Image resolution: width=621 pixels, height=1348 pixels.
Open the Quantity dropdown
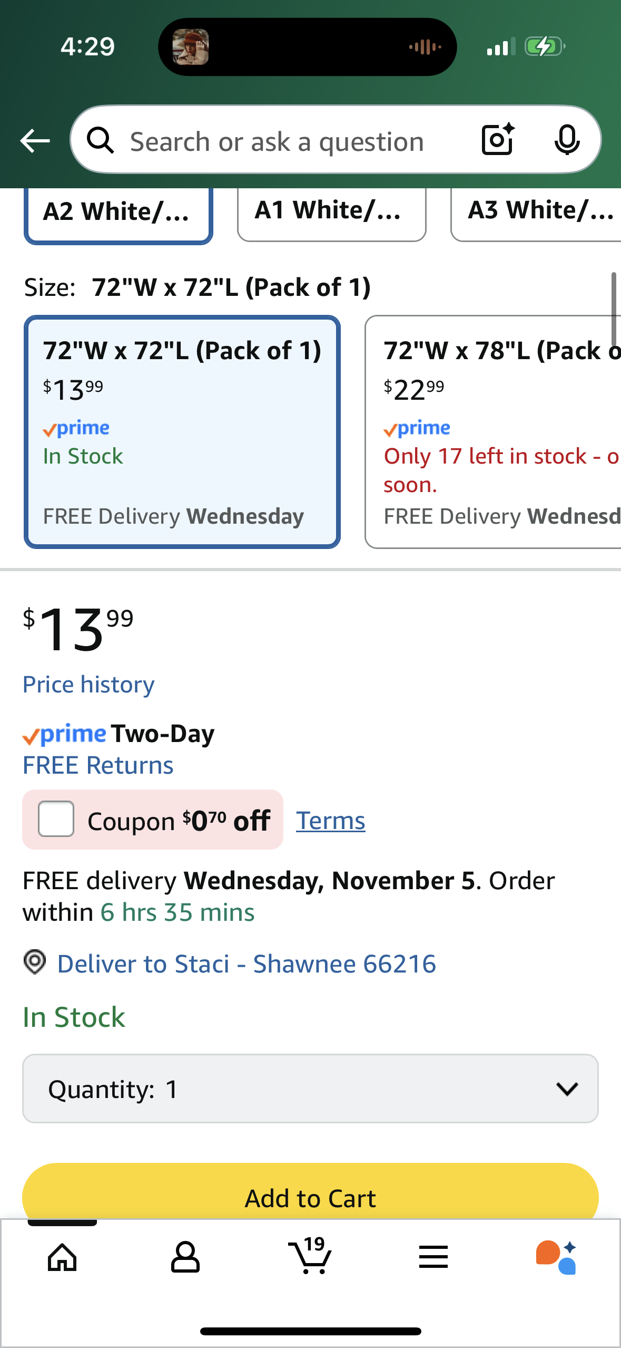tap(310, 1089)
